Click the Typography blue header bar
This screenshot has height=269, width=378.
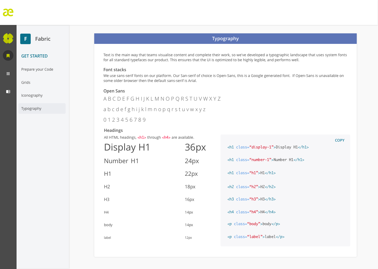click(225, 39)
